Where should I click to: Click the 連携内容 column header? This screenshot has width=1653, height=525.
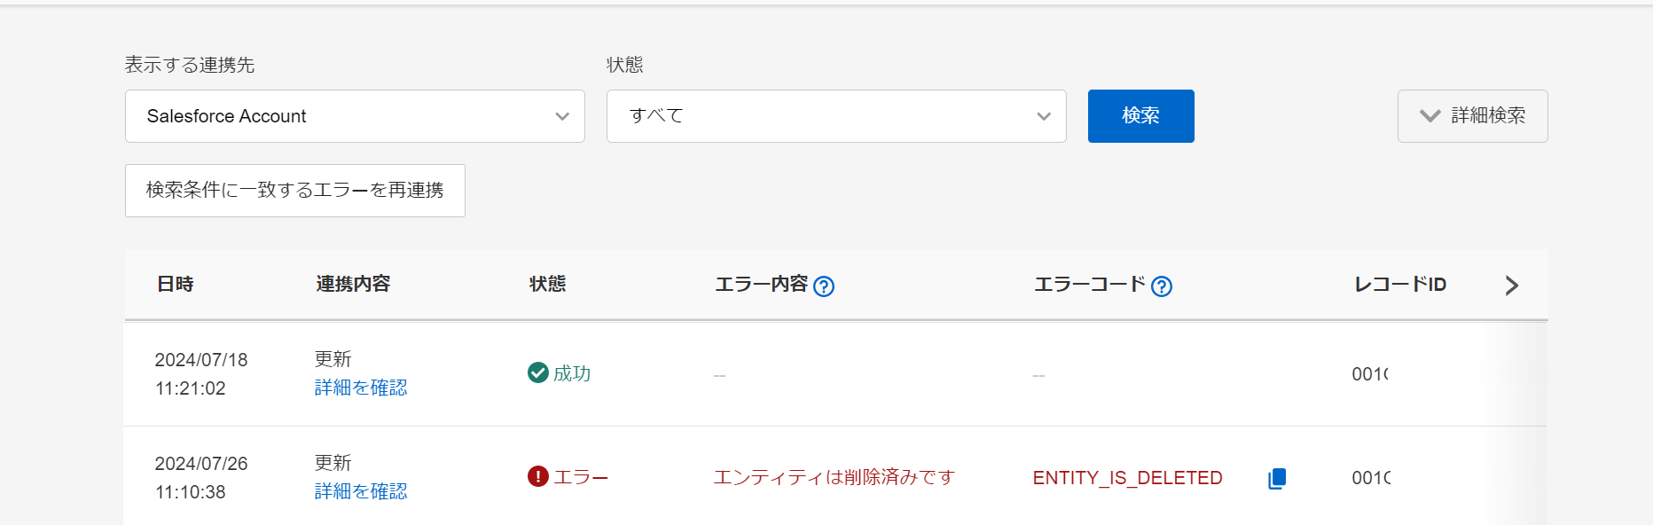pyautogui.click(x=353, y=284)
